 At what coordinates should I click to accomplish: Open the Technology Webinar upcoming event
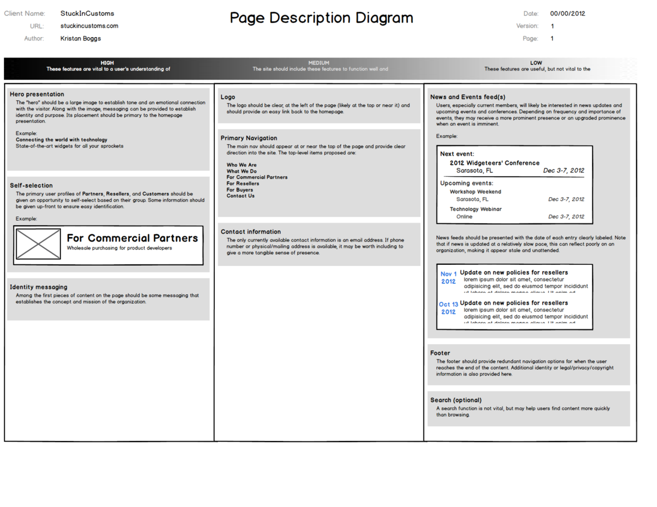pyautogui.click(x=475, y=209)
